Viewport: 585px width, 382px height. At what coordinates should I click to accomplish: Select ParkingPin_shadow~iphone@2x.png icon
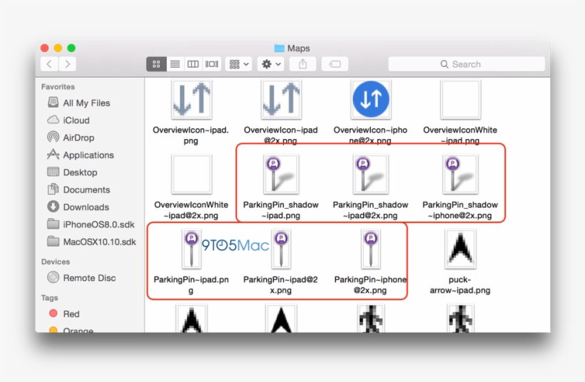coord(460,175)
